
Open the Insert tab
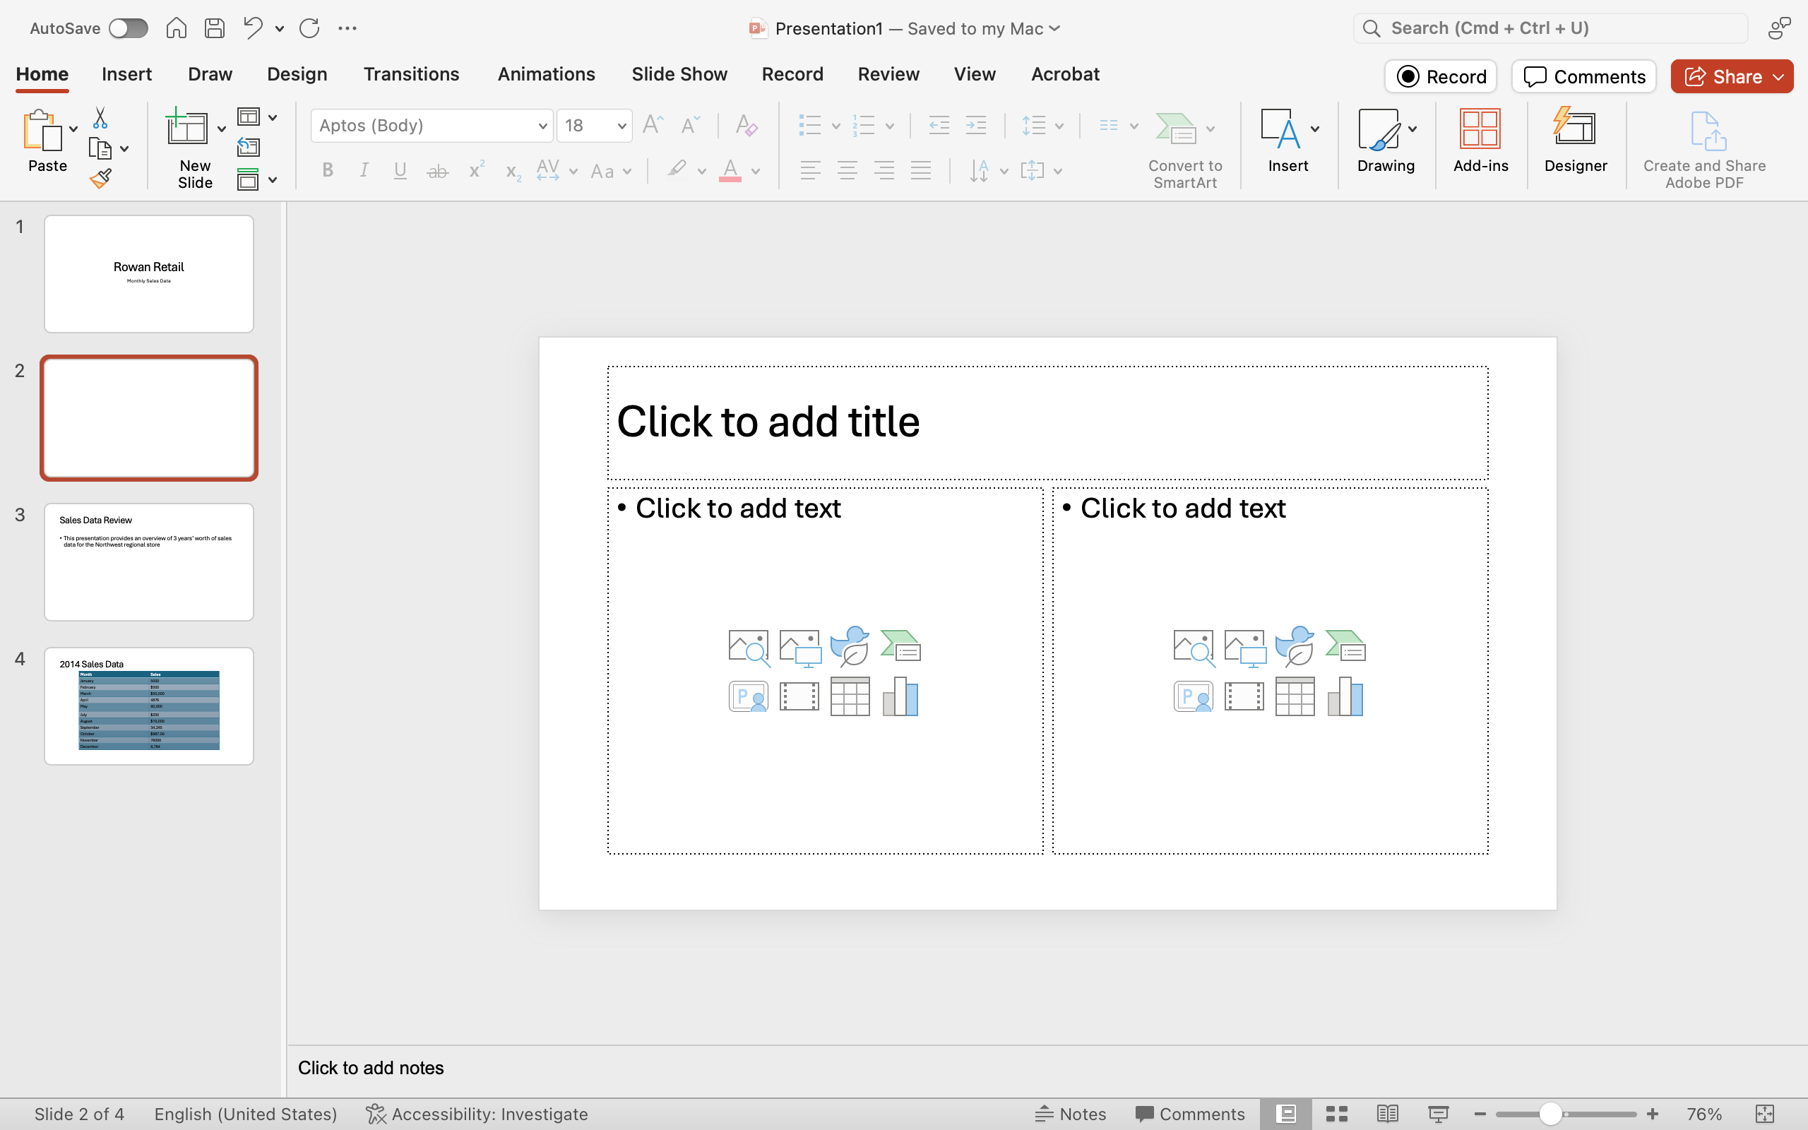[126, 74]
